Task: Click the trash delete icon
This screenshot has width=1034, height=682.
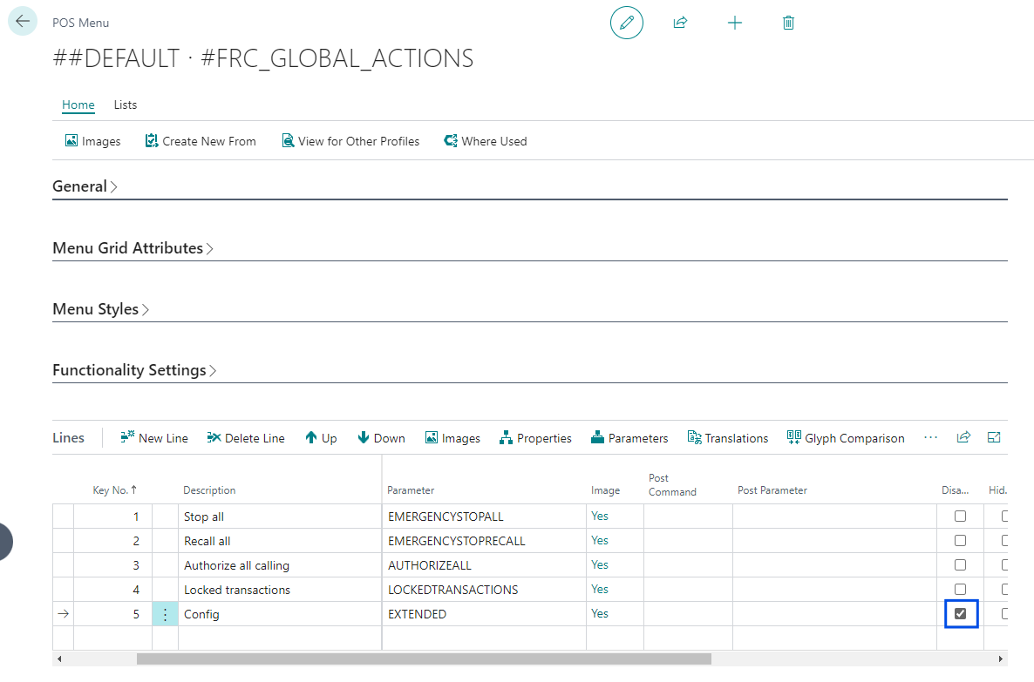Action: (x=788, y=23)
